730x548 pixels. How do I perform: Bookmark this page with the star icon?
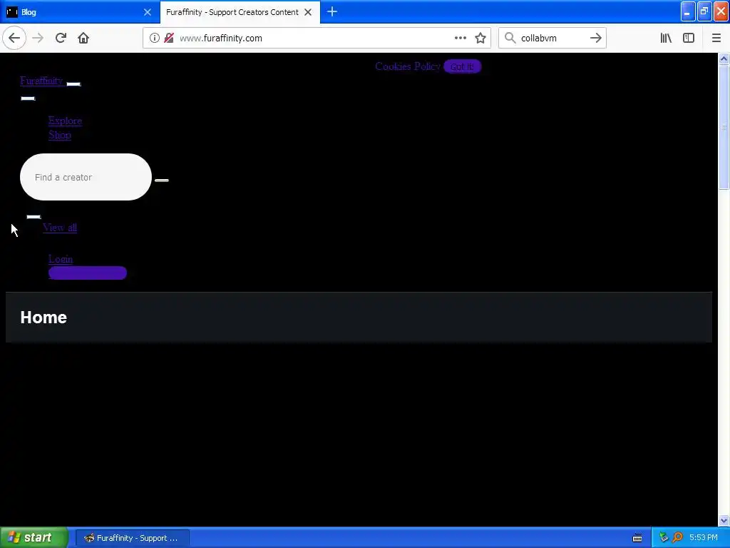coord(480,38)
